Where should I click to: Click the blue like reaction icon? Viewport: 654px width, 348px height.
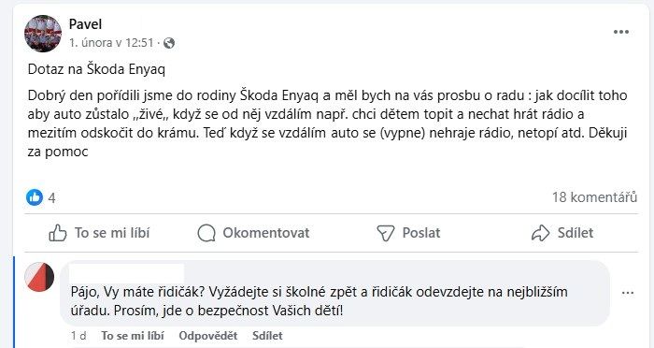point(35,197)
